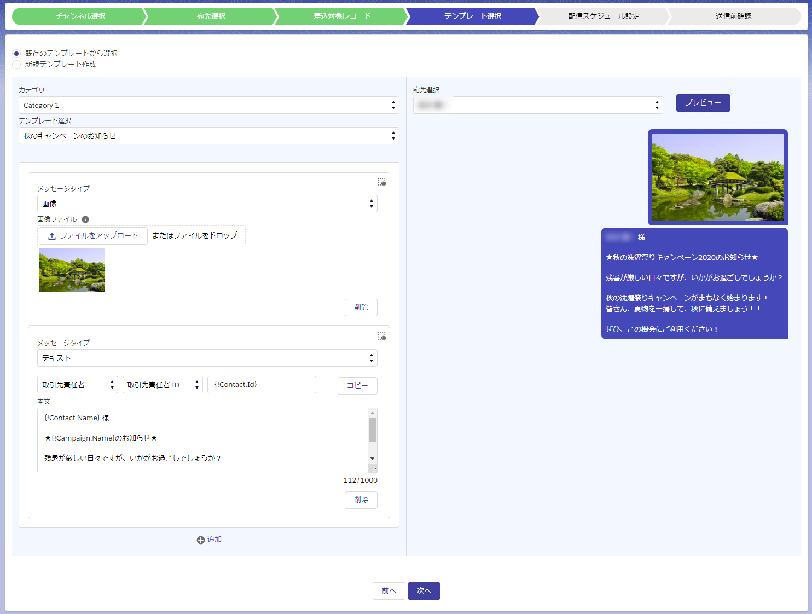812x614 pixels.
Task: Open the 宛先選択 dropdown in the preview panel
Action: click(x=538, y=105)
